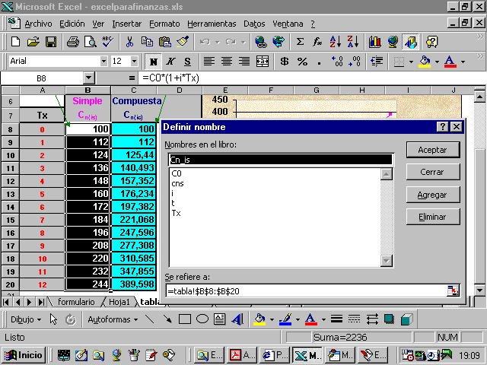Click the AutoSum sigma icon

pyautogui.click(x=300, y=42)
